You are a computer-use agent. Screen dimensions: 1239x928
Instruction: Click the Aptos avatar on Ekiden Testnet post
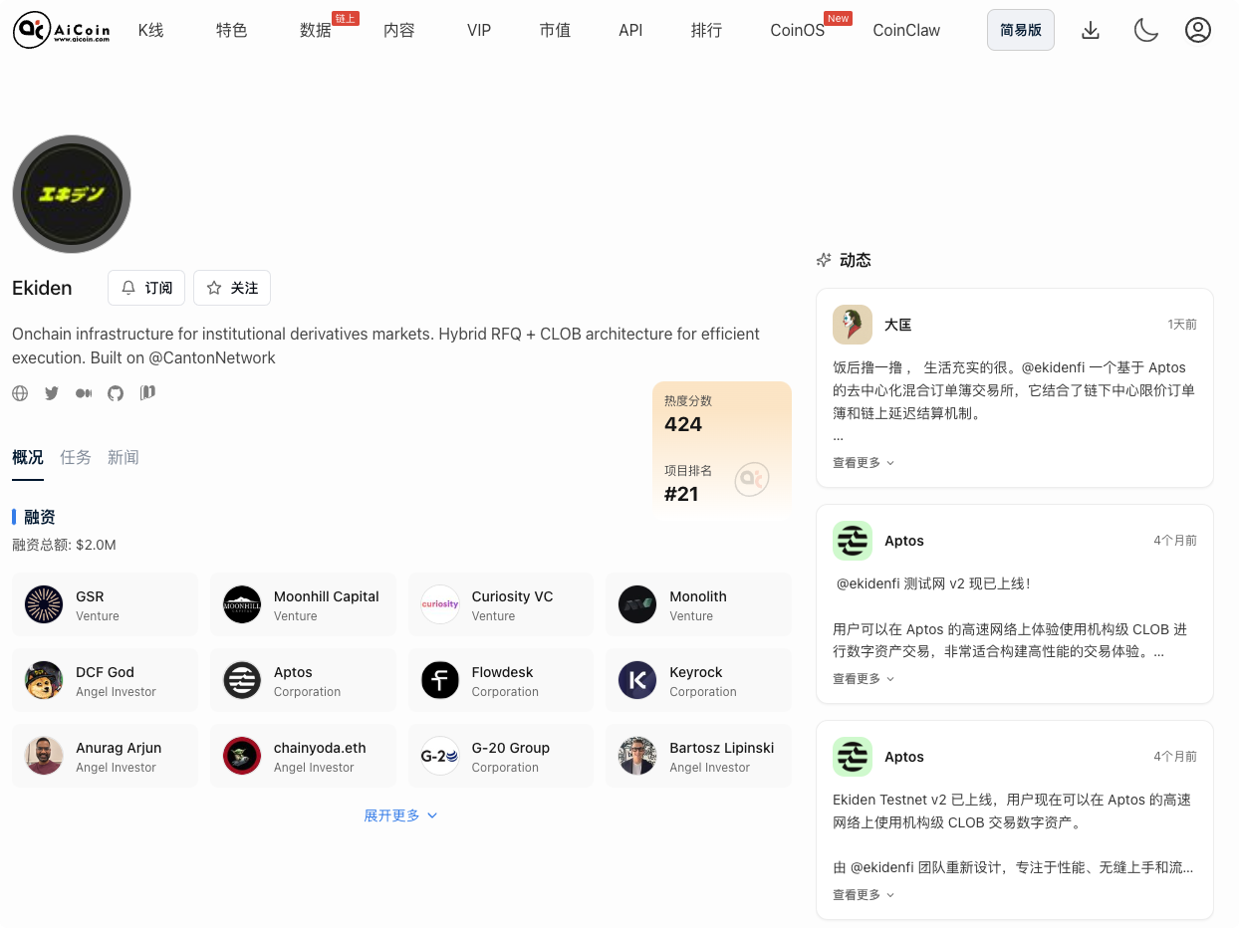(x=853, y=757)
